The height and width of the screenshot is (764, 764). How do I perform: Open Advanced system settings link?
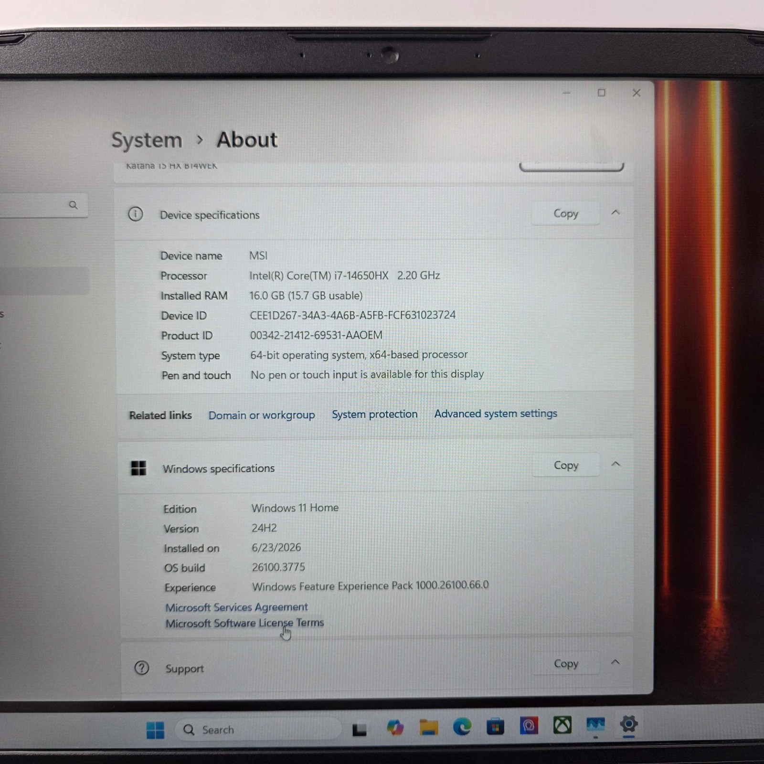click(x=496, y=414)
